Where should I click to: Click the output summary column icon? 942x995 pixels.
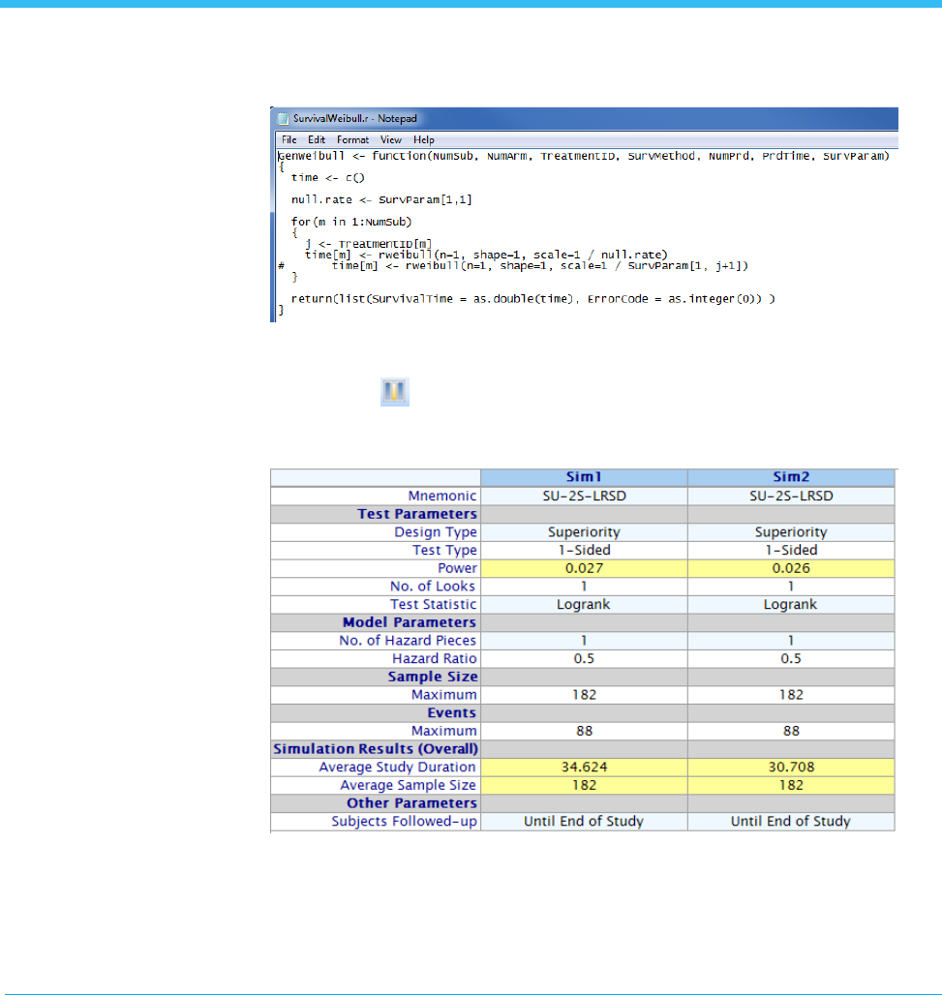pyautogui.click(x=395, y=392)
